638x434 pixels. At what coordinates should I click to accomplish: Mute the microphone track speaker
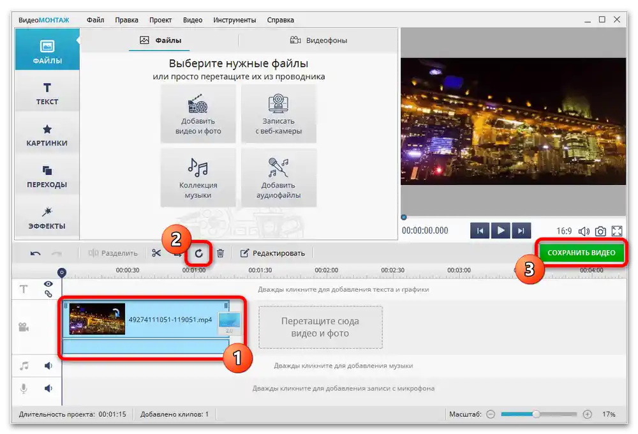[48, 389]
